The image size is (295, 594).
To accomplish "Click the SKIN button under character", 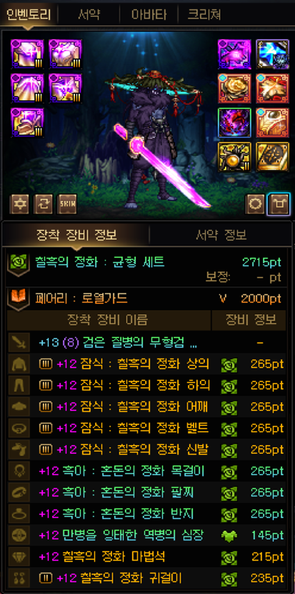I will click(66, 205).
